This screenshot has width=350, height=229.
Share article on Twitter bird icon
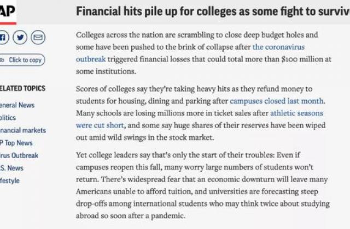point(20,37)
